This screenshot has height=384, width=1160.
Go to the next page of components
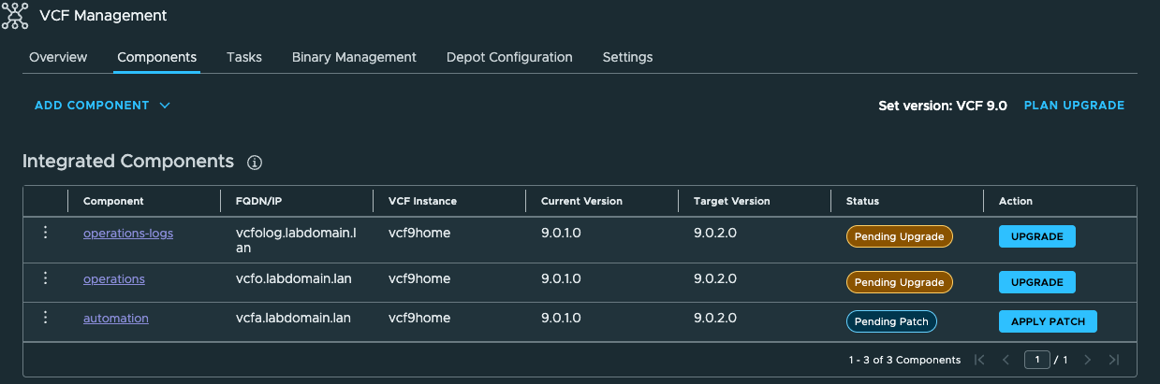1087,360
